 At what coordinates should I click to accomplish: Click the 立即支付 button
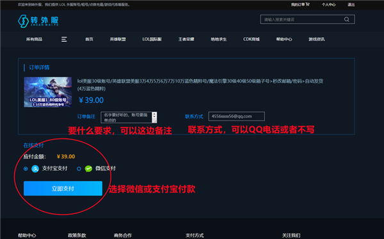coord(63,188)
